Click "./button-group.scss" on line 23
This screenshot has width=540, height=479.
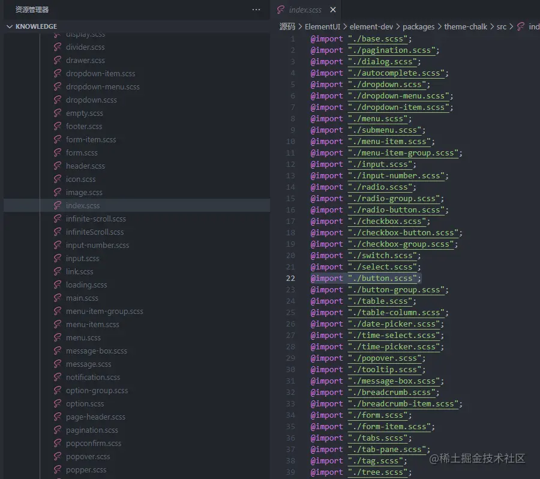tap(396, 290)
